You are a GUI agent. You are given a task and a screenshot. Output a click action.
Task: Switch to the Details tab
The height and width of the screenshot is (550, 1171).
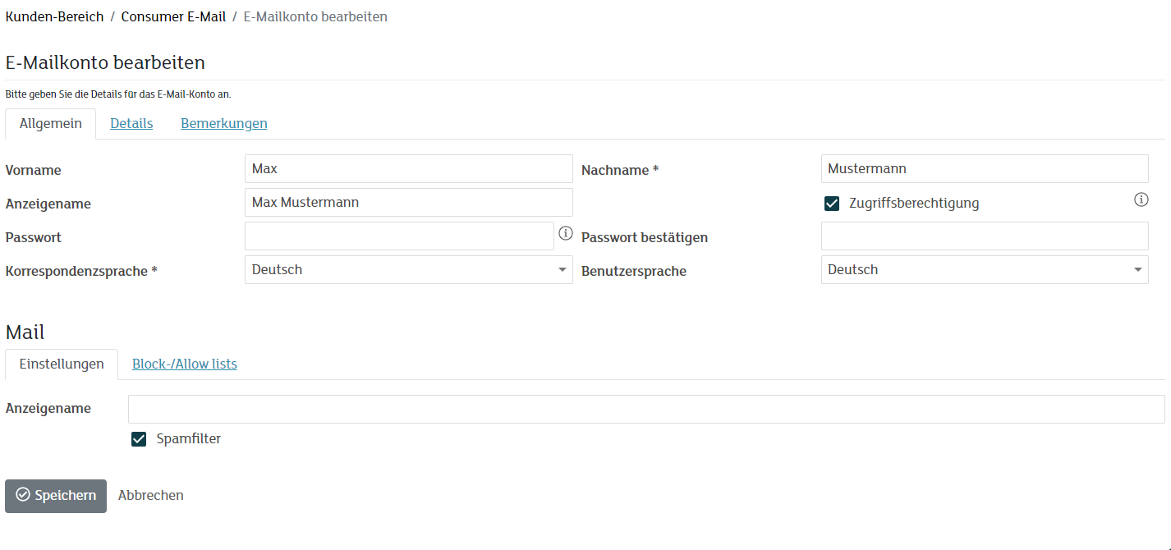coord(131,124)
